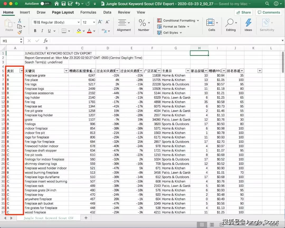Click the Ideas lightning icon
The height and width of the screenshot is (228, 285).
coord(248,22)
